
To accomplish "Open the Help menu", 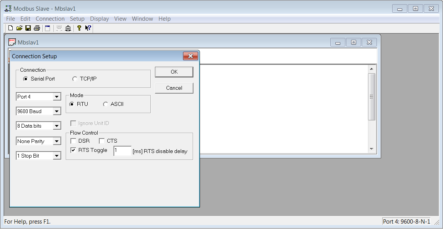I will [x=165, y=18].
